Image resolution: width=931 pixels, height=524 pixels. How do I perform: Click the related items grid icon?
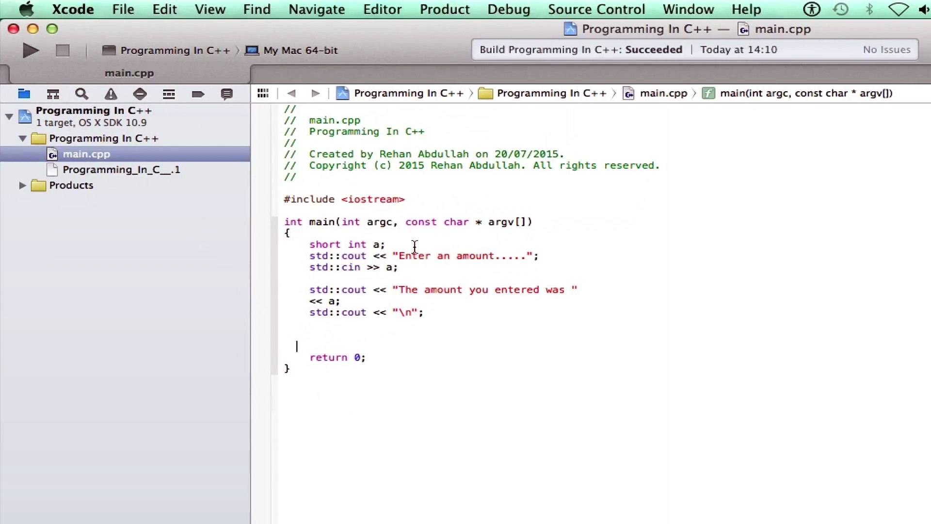click(263, 93)
